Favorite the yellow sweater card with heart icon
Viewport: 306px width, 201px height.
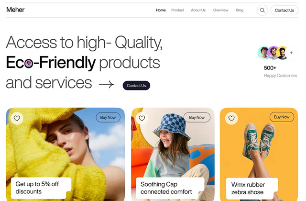point(17,118)
